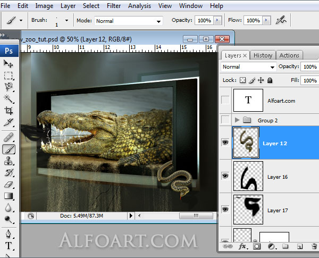The height and width of the screenshot is (258, 319).
Task: Toggle lock all
Action: pos(270,80)
